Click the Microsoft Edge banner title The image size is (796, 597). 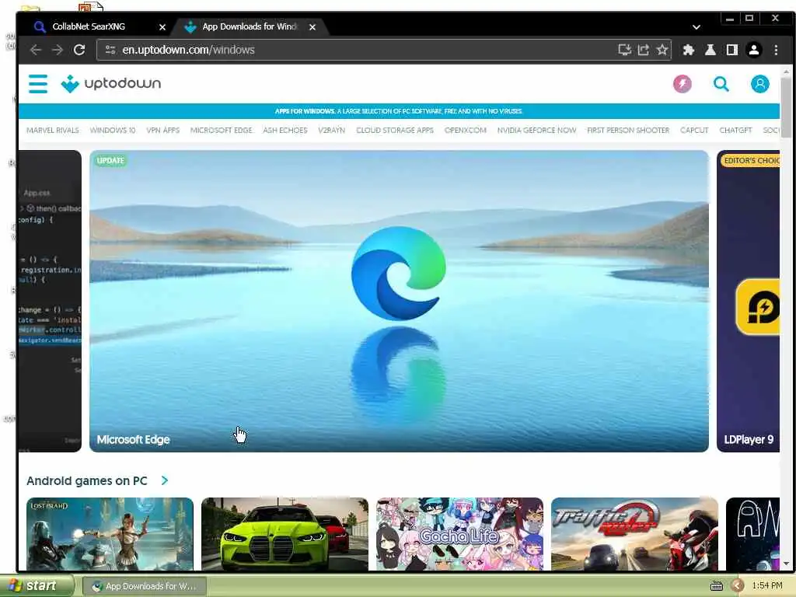[133, 440]
